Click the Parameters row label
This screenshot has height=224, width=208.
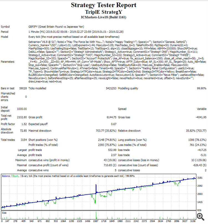(7, 62)
